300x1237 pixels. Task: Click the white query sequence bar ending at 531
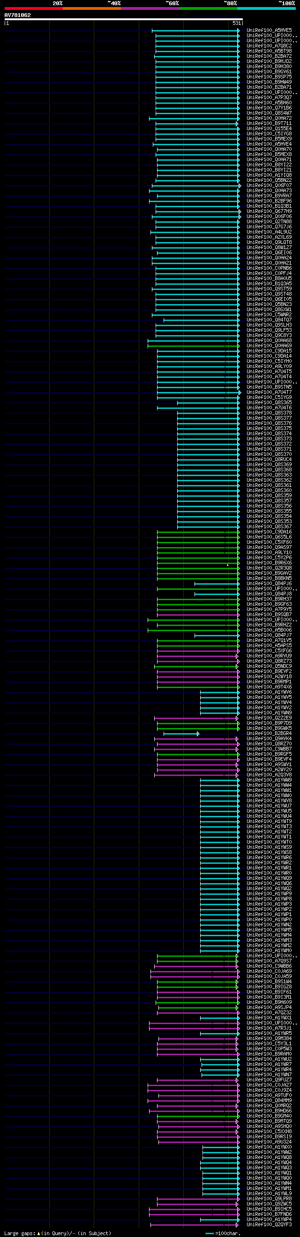tap(124, 20)
